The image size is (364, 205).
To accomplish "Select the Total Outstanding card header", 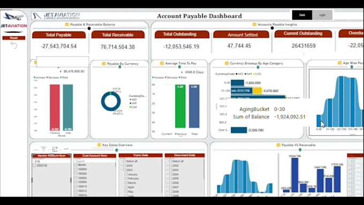I will (182, 34).
